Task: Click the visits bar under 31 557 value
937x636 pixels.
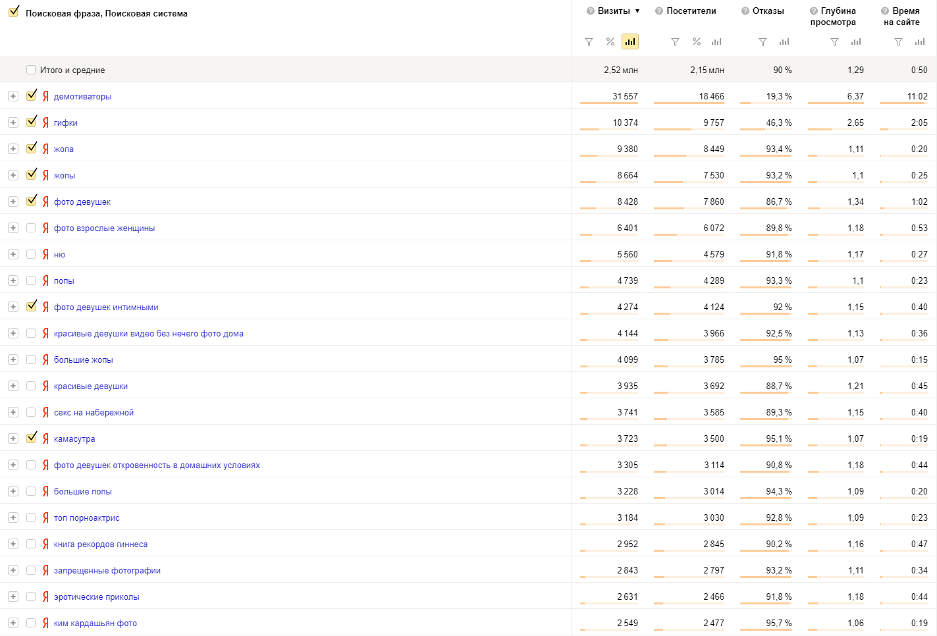Action: tap(608, 103)
